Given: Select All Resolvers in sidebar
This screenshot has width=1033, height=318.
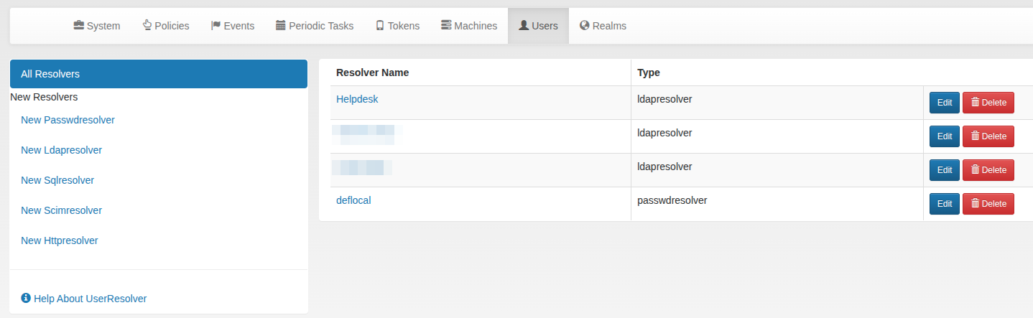Looking at the screenshot, I should click(x=158, y=74).
